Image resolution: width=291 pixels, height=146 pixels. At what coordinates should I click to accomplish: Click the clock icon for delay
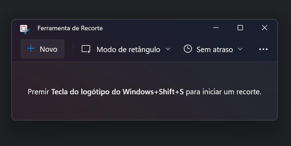pyautogui.click(x=188, y=49)
